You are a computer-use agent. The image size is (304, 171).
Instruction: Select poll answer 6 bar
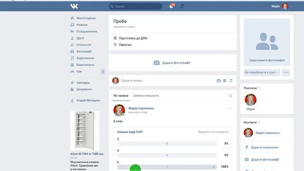click(x=167, y=167)
